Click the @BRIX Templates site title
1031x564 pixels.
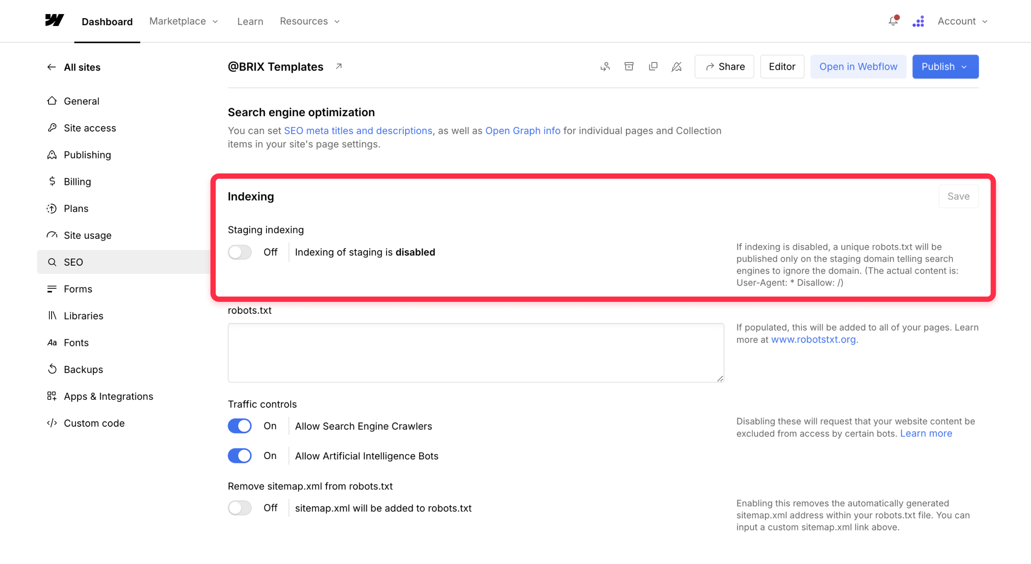point(275,67)
